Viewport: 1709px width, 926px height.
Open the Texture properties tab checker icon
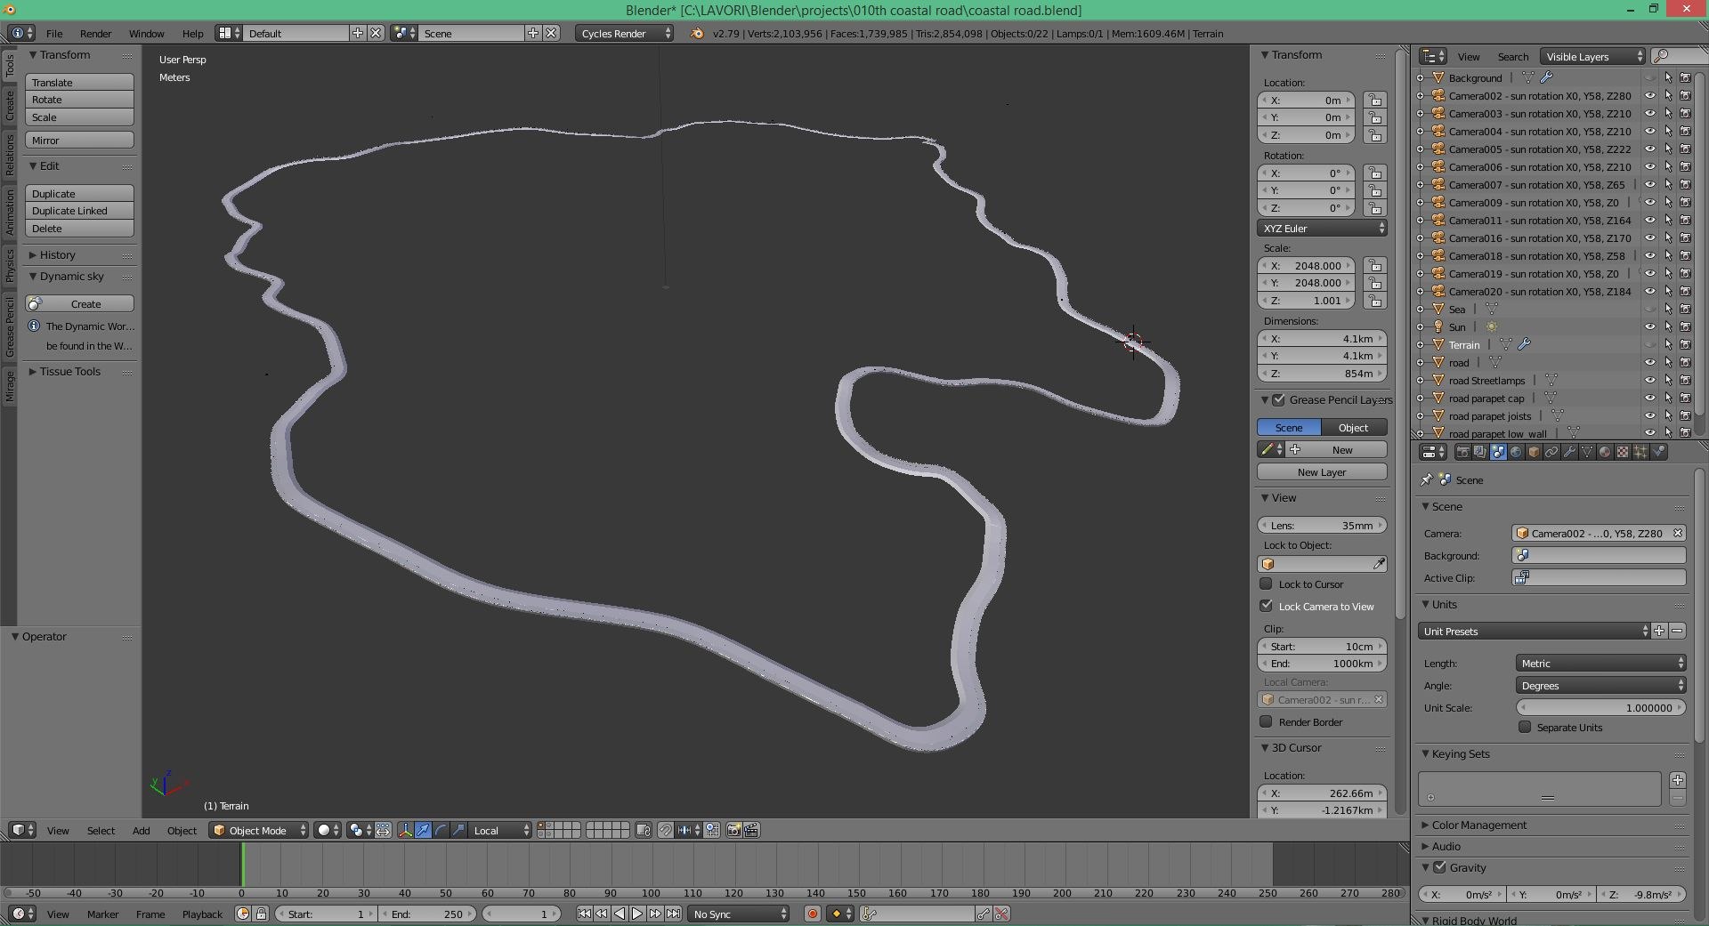coord(1623,452)
